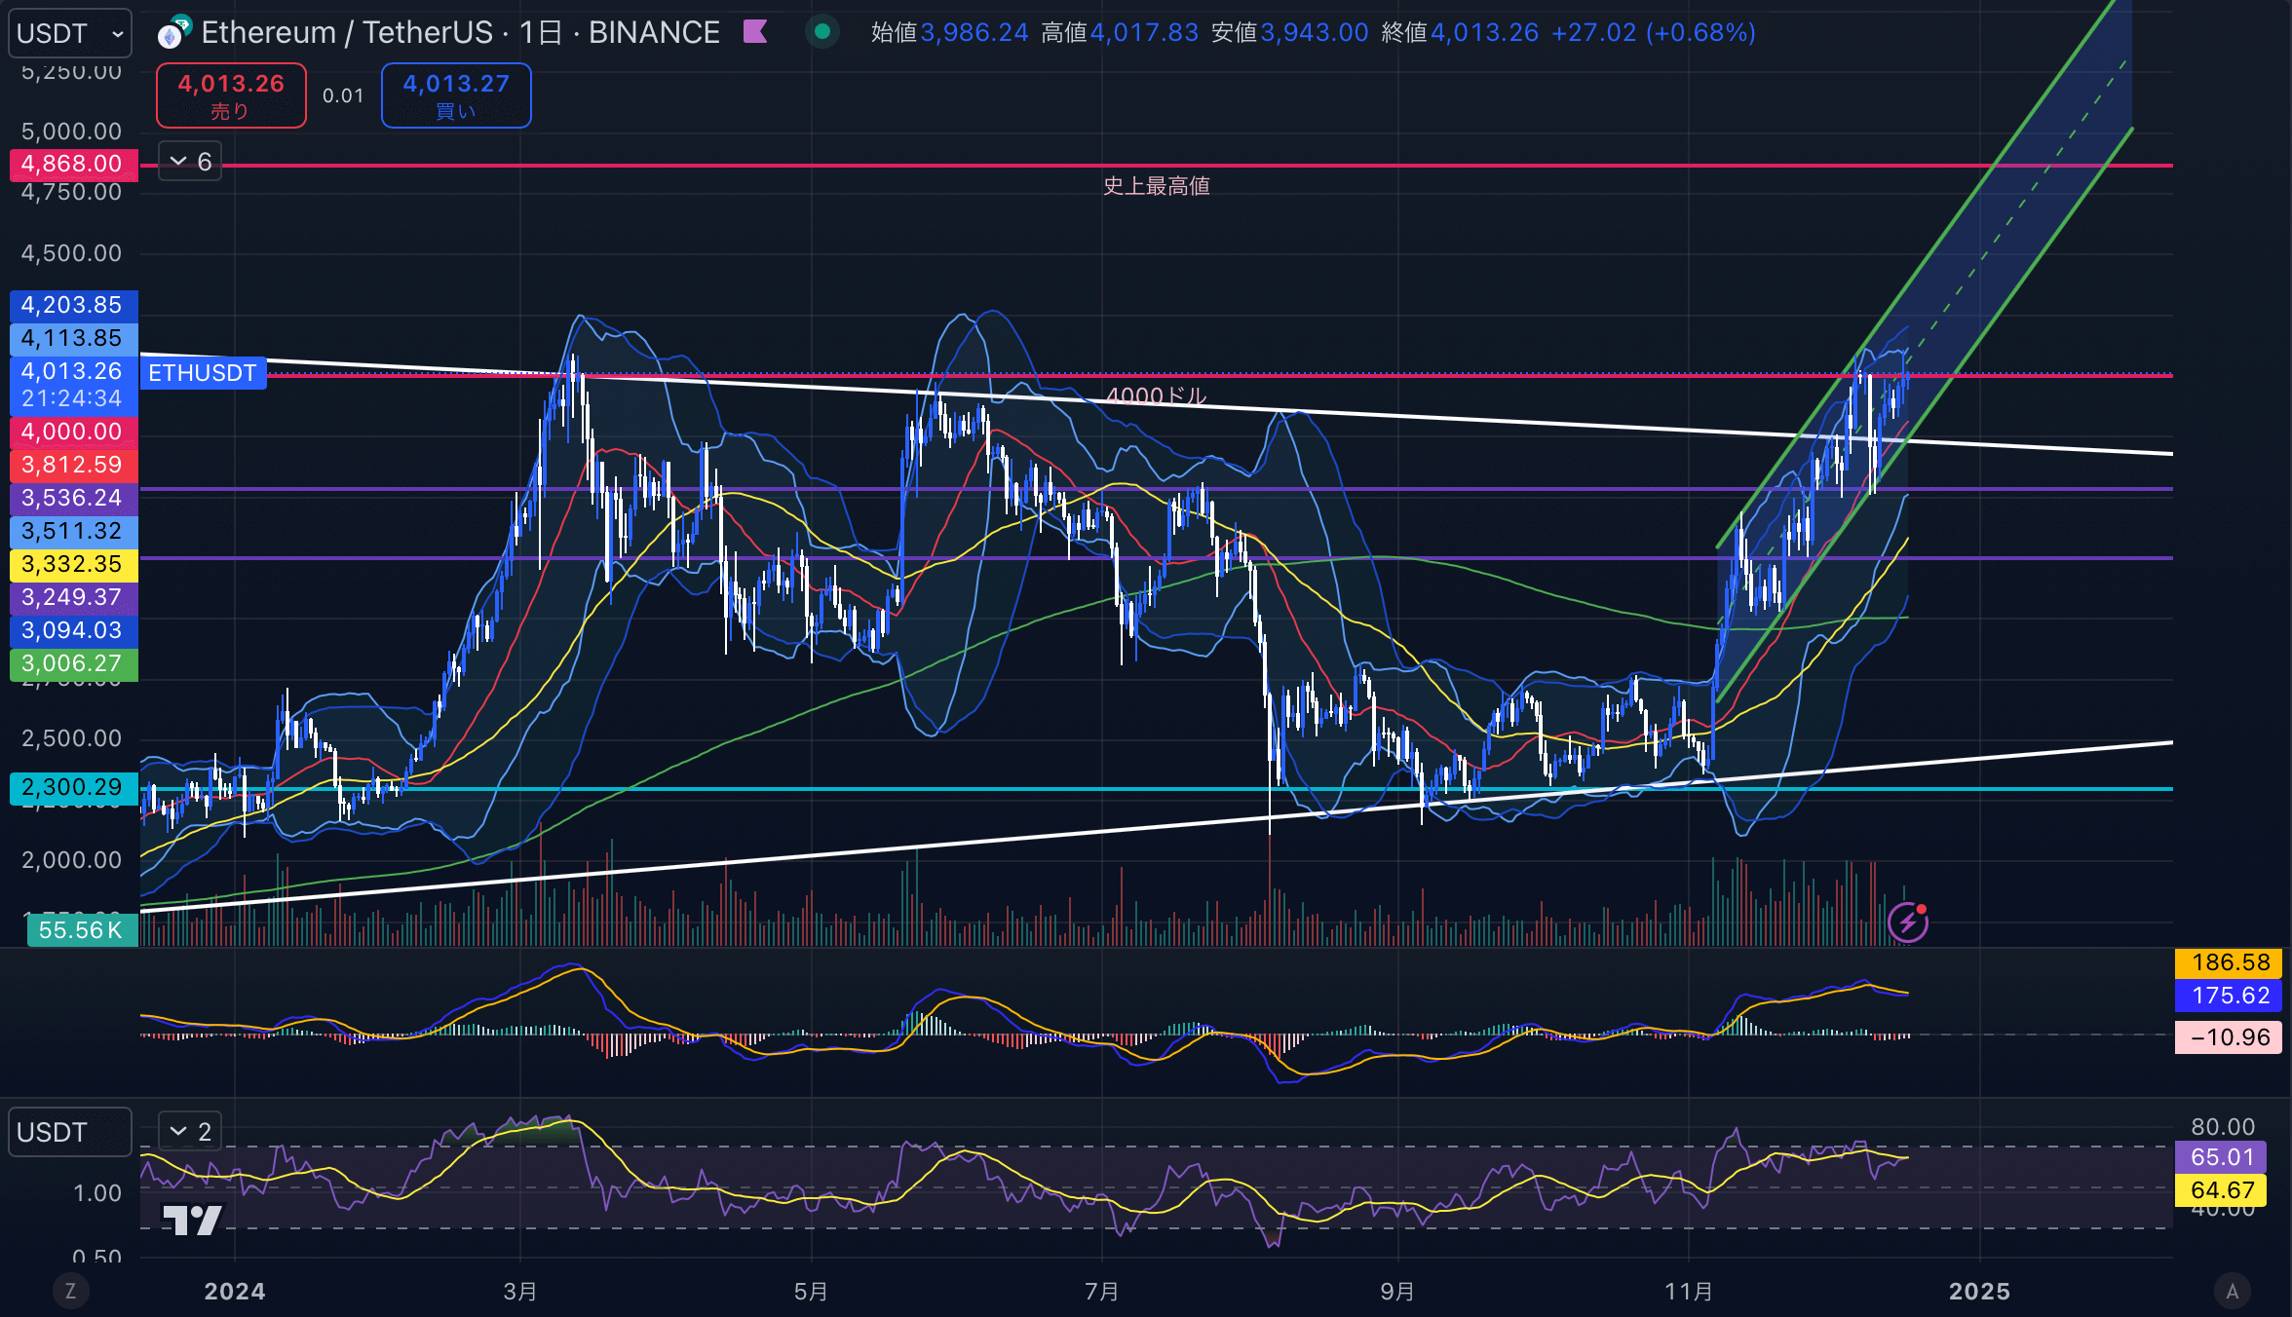Click the Ethereum symbol logo icon
This screenshot has height=1317, width=2292.
tap(173, 32)
